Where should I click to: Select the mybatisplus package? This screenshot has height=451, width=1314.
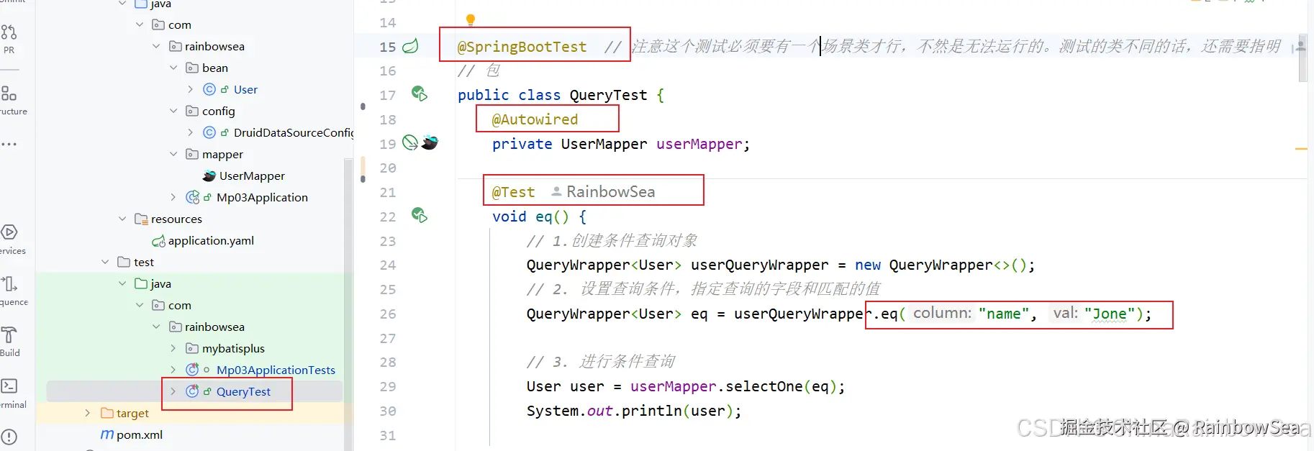[x=233, y=348]
